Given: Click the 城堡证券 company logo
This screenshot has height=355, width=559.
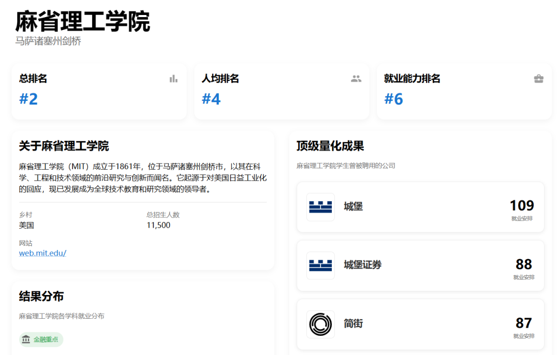Looking at the screenshot, I should click(x=320, y=265).
